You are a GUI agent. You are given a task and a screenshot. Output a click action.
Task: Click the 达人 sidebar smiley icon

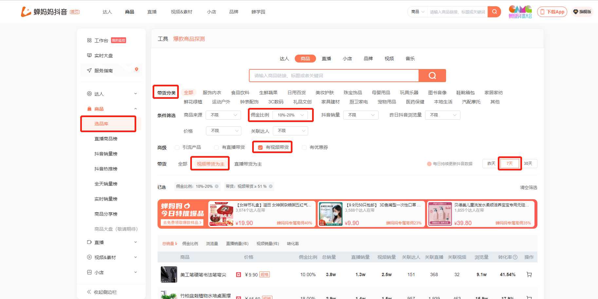coord(89,94)
